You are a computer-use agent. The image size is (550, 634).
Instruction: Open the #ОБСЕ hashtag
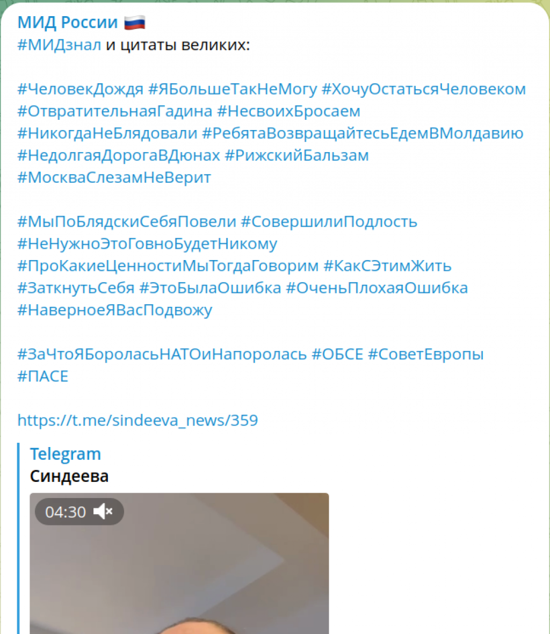337,354
